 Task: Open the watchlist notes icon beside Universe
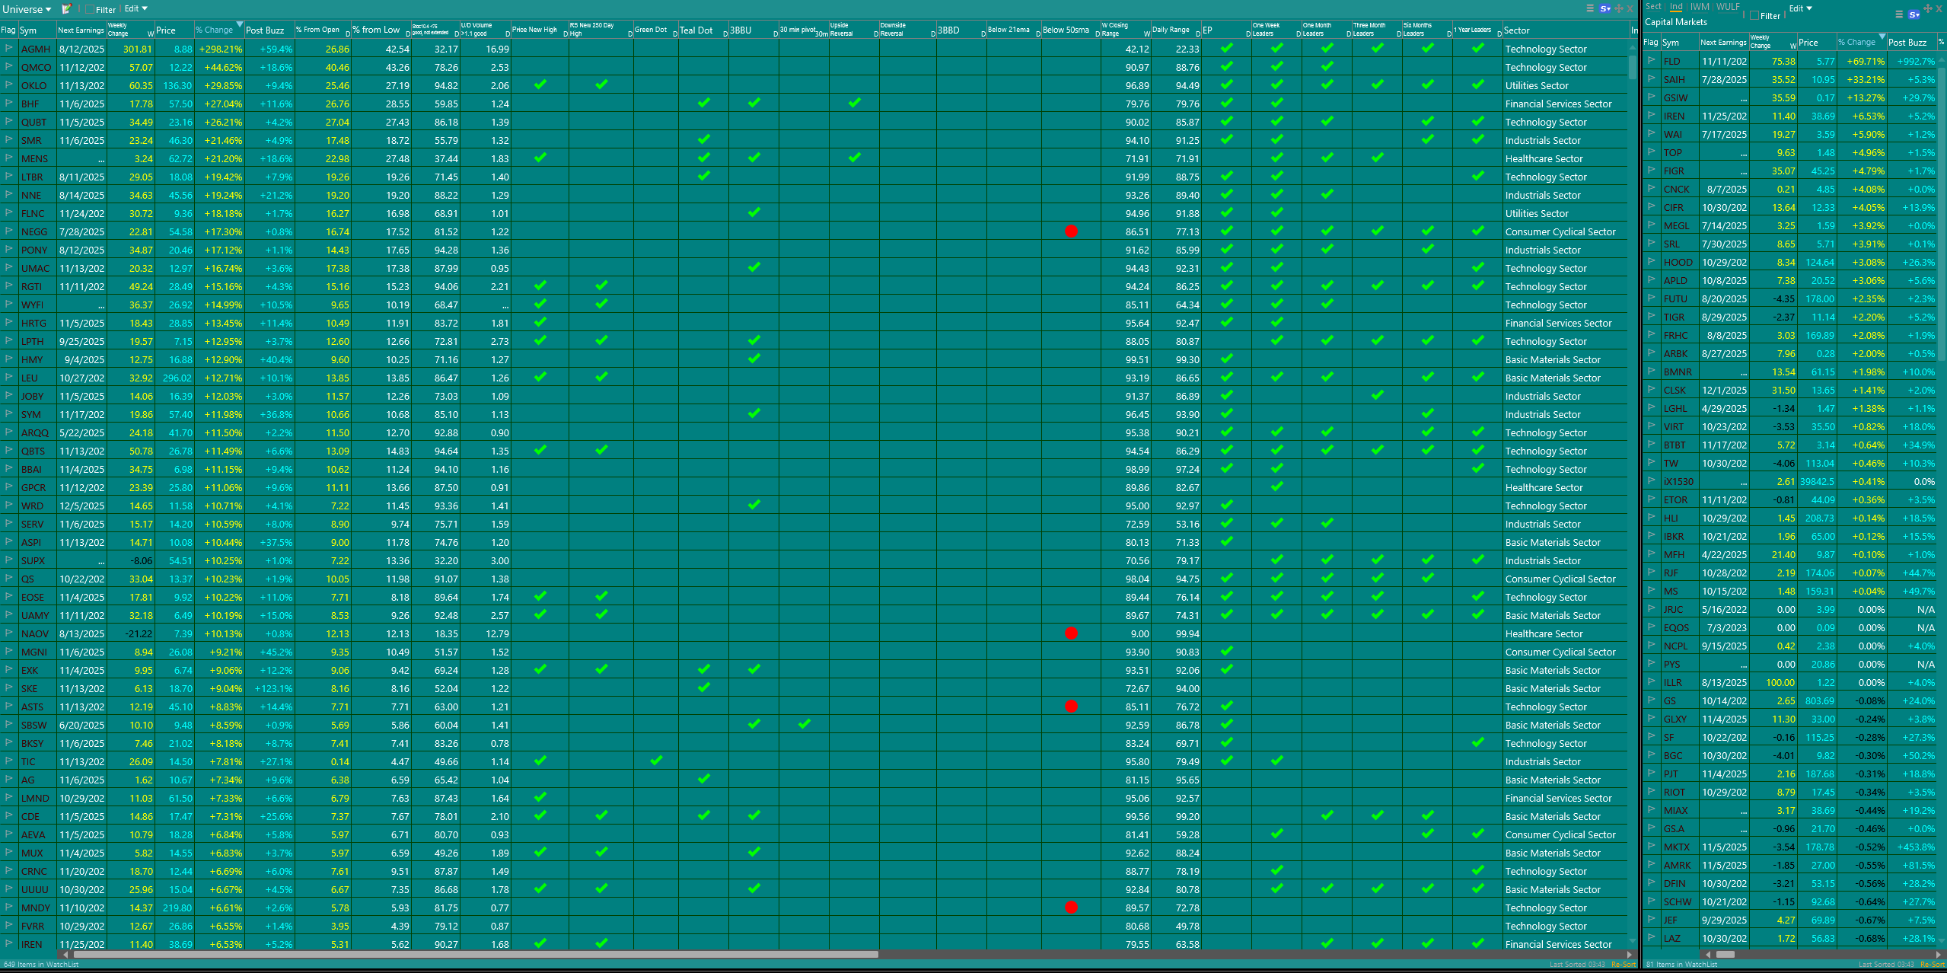pos(66,9)
